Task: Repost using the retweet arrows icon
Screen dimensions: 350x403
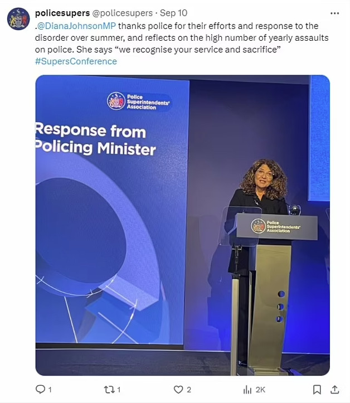Action: tap(108, 389)
